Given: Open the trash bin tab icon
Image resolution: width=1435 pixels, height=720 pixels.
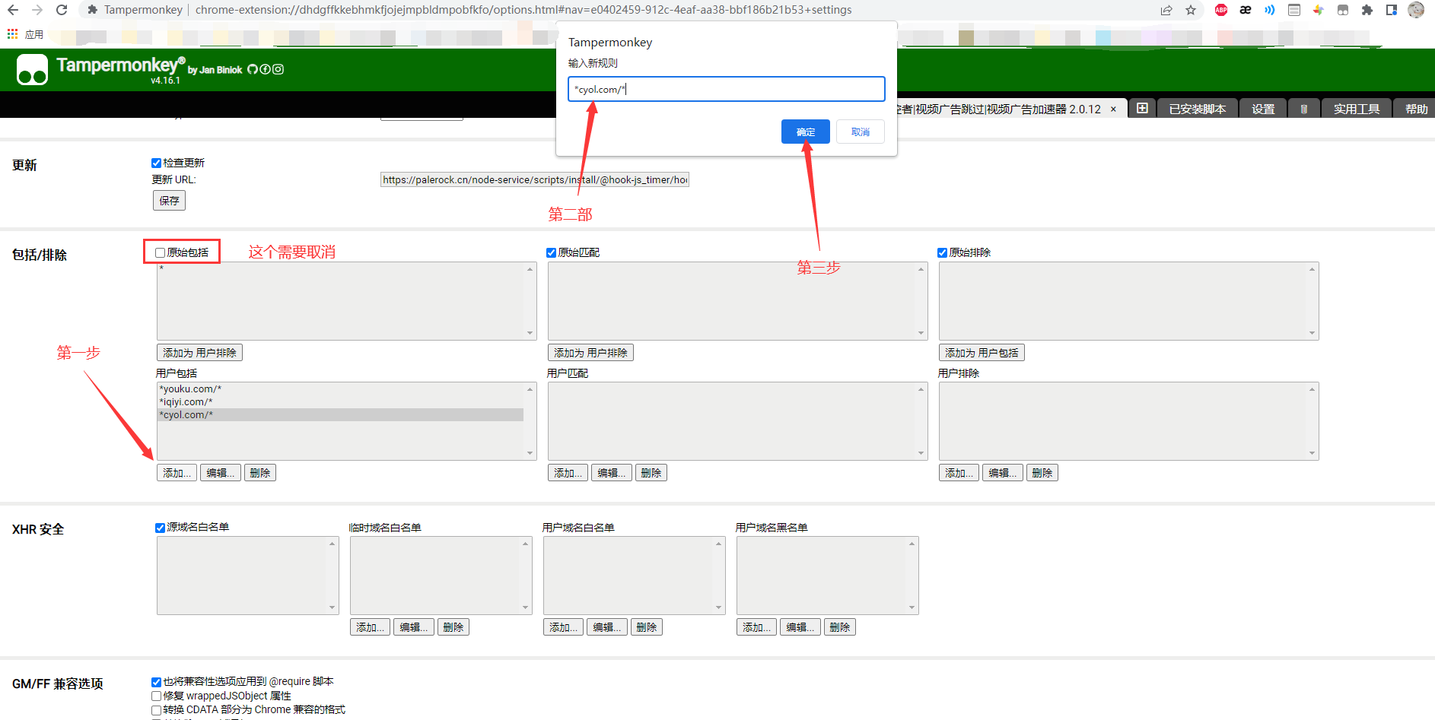Looking at the screenshot, I should pyautogui.click(x=1303, y=109).
